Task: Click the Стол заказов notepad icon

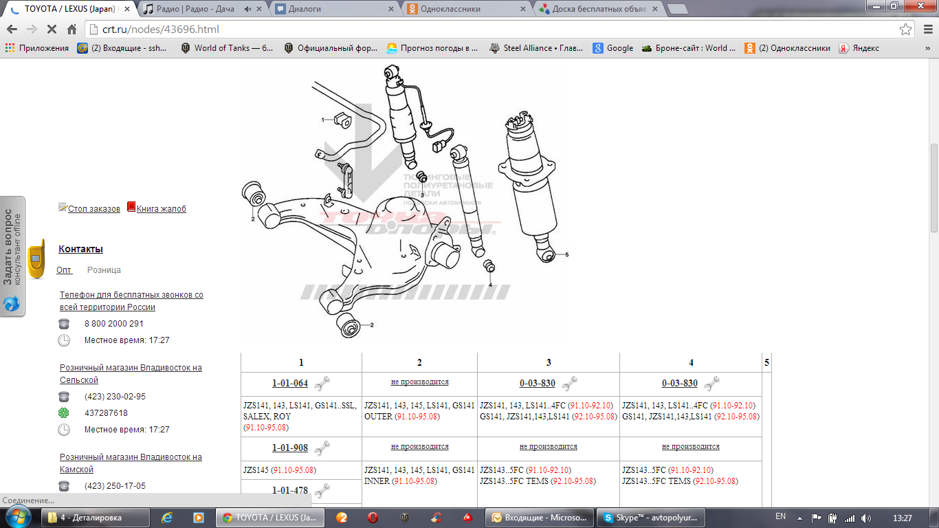Action: [63, 207]
